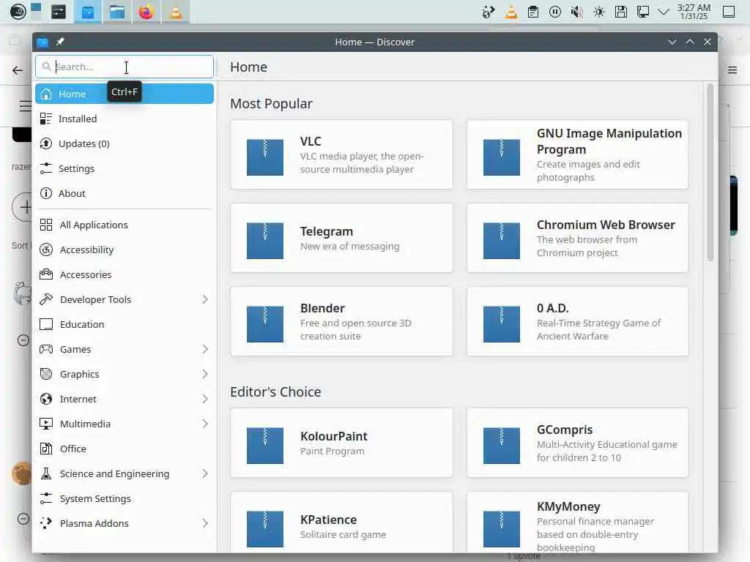Expand the Games category arrow
This screenshot has height=562, width=750.
(205, 349)
